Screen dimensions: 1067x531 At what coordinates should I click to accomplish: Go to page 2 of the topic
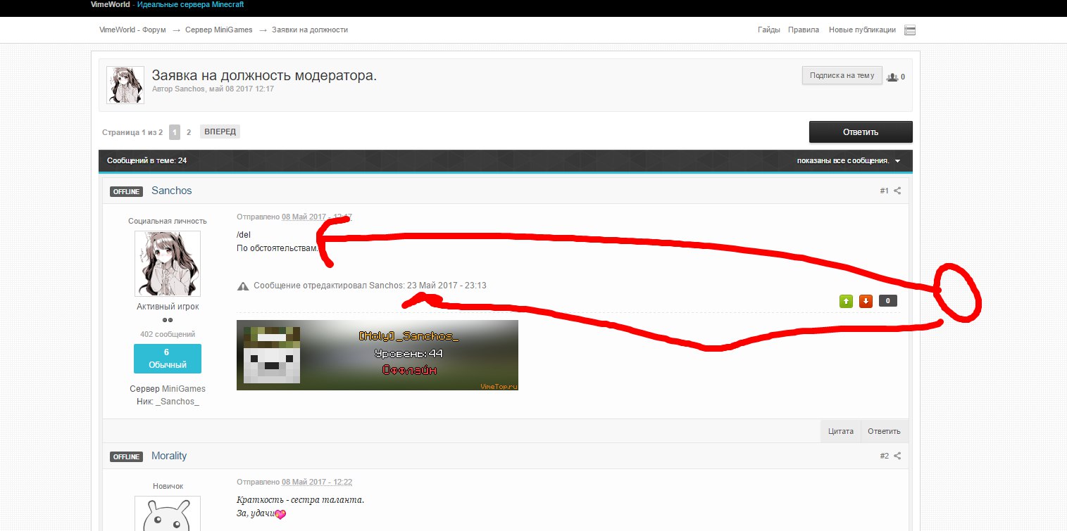pos(189,132)
